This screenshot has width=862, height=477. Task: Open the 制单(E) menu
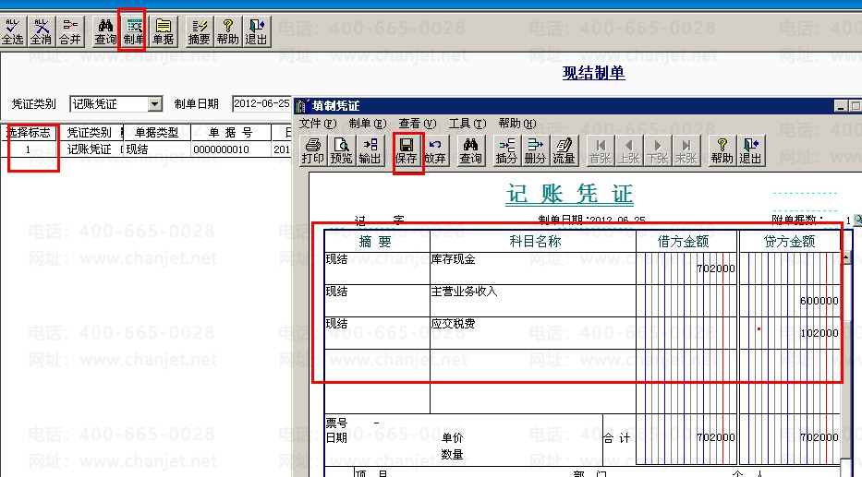coord(367,124)
